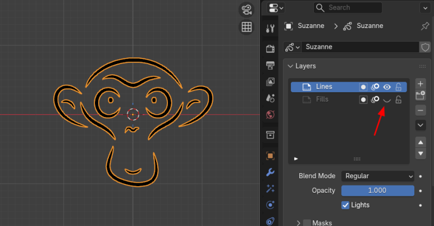Lock the Fills layer
Image resolution: width=434 pixels, height=226 pixels.
pos(398,100)
